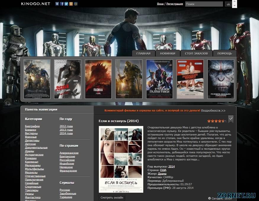The image size is (259, 201).
Task: Open the Криминал category
Action: [x=32, y=162]
